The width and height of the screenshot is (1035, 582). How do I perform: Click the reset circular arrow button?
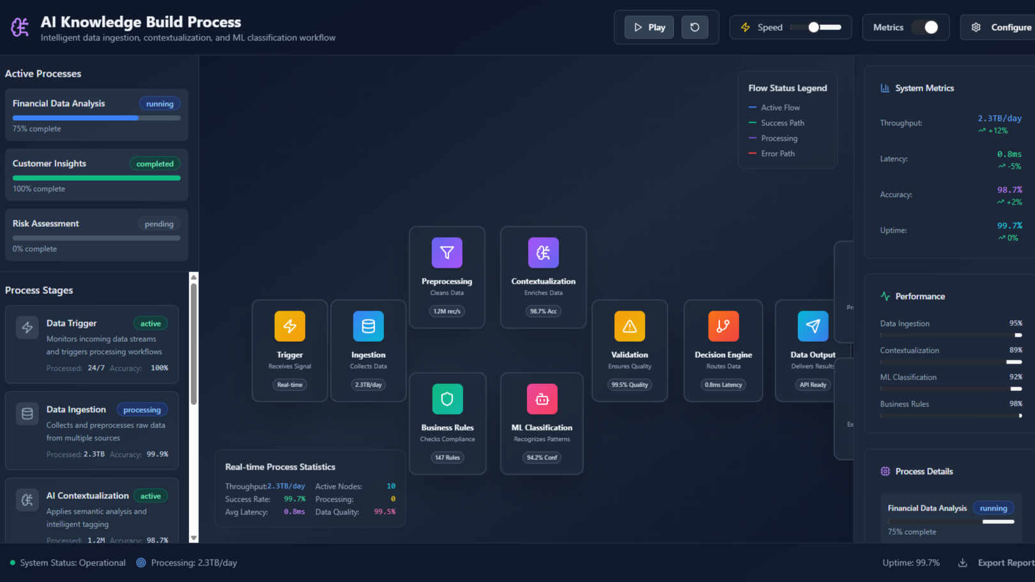point(694,27)
